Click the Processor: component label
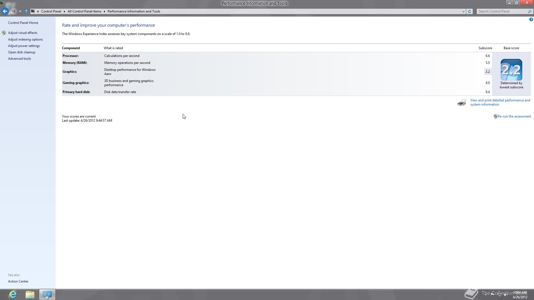The width and height of the screenshot is (534, 300). point(71,56)
